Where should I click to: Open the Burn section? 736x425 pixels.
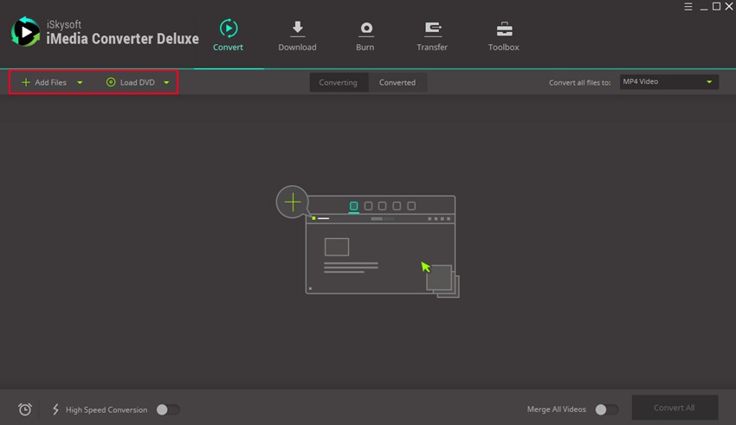coord(365,36)
